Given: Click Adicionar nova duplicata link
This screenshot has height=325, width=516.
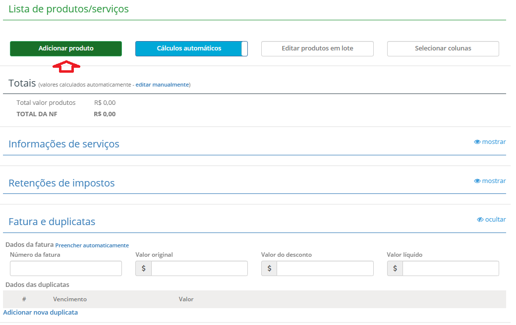Looking at the screenshot, I should pos(41,313).
